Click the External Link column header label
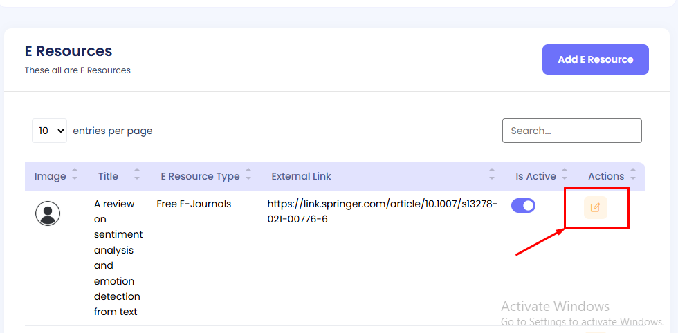Viewport: 678px width, 333px height. coord(301,176)
